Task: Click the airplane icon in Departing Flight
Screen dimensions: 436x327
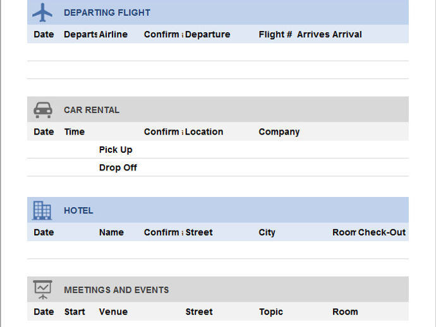Action: pyautogui.click(x=42, y=13)
